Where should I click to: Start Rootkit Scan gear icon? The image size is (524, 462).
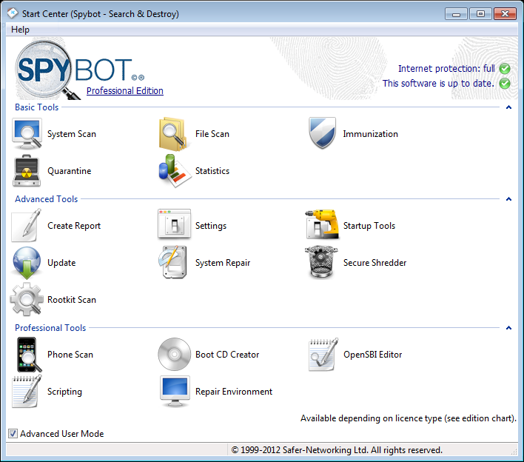[x=27, y=300]
